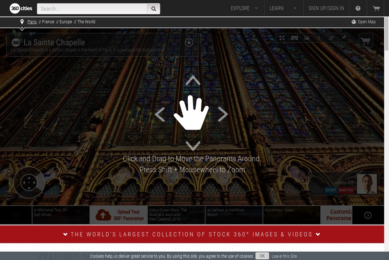Viewport: 389px width, 260px height.
Task: Follow the Paris breadcrumb link
Action: pyautogui.click(x=32, y=22)
